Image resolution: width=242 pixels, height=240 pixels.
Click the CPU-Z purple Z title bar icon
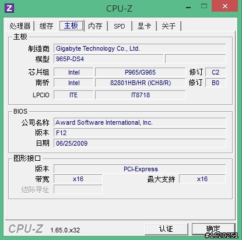(x=9, y=8)
